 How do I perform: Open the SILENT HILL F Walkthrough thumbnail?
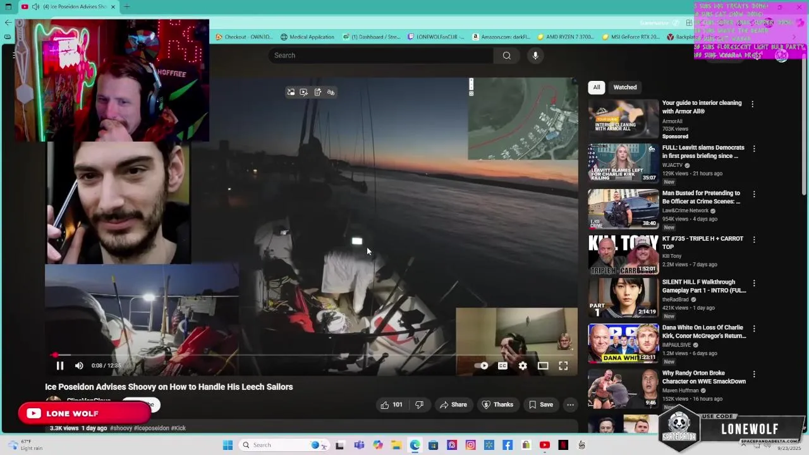(623, 297)
